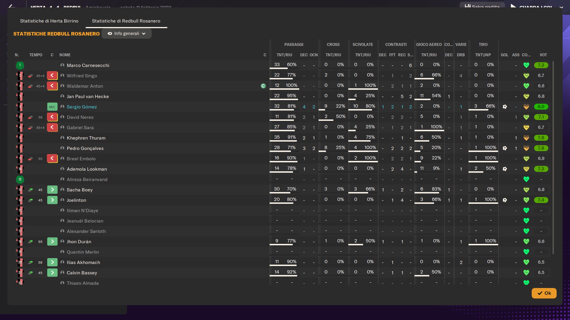The width and height of the screenshot is (570, 320).
Task: Click Jeanuël Belocian name in the list
Action: (85, 221)
